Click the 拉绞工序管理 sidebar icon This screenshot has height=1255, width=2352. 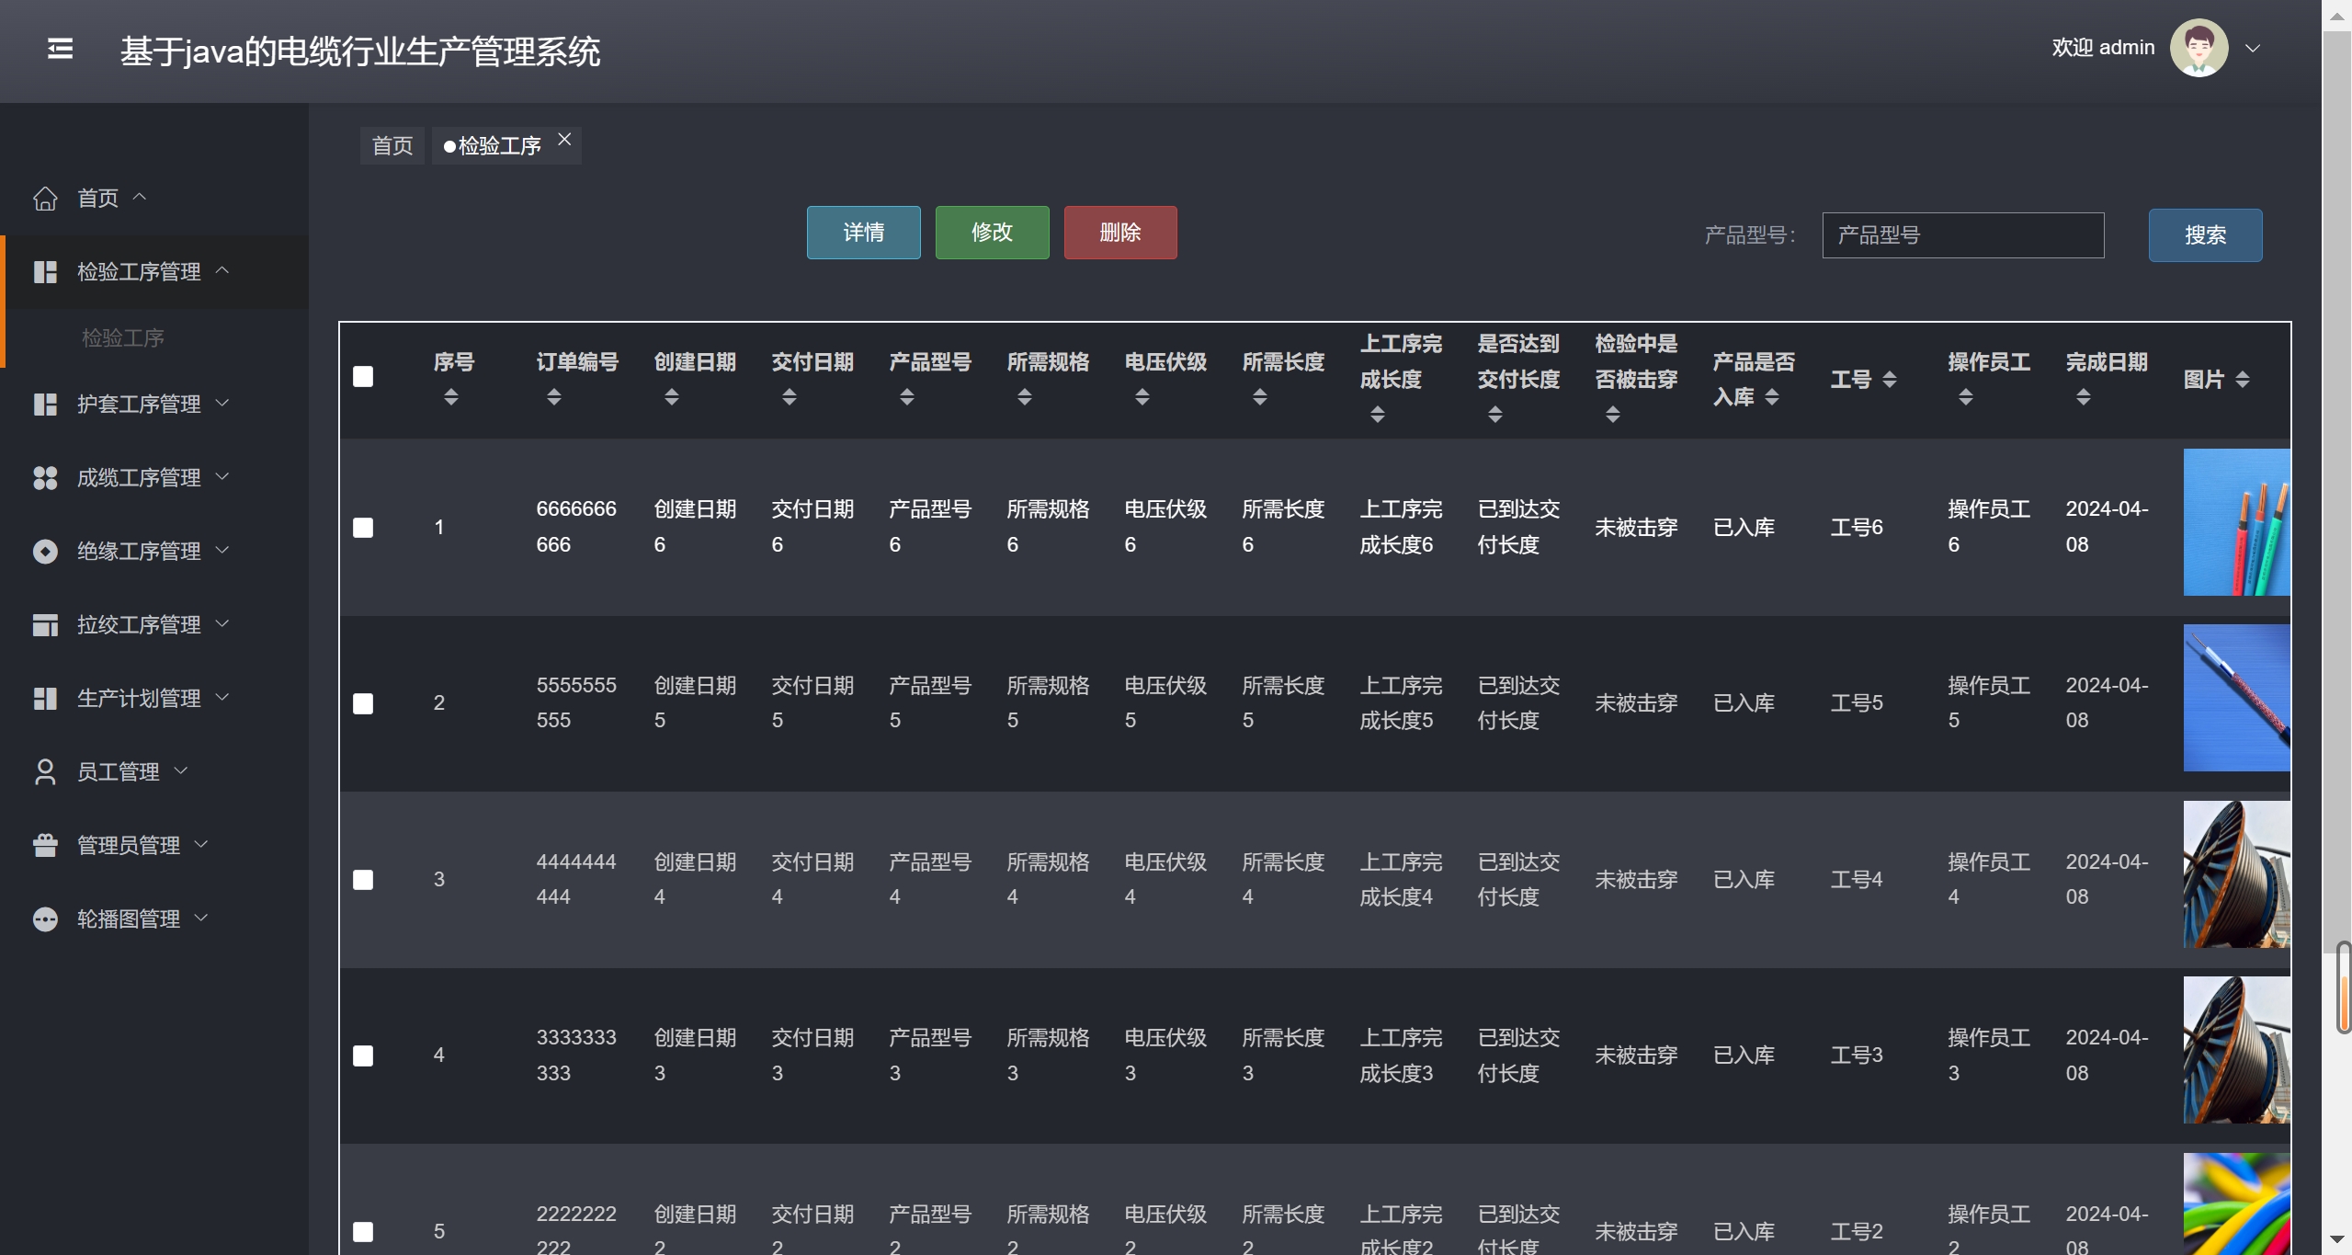point(45,625)
